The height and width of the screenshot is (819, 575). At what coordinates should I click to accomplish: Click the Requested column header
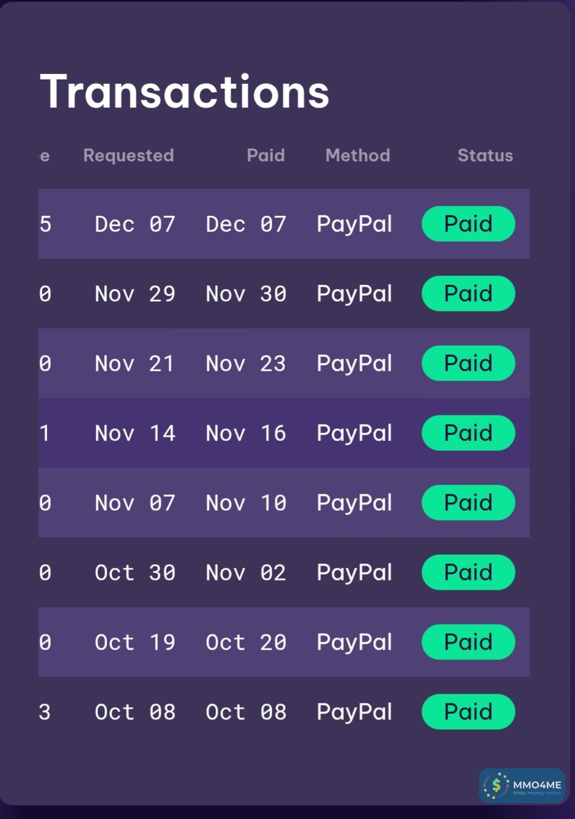128,155
